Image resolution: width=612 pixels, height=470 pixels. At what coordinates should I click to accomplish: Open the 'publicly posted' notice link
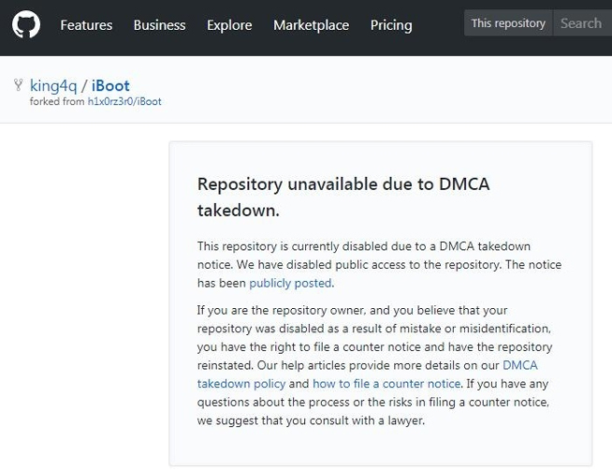pos(290,283)
